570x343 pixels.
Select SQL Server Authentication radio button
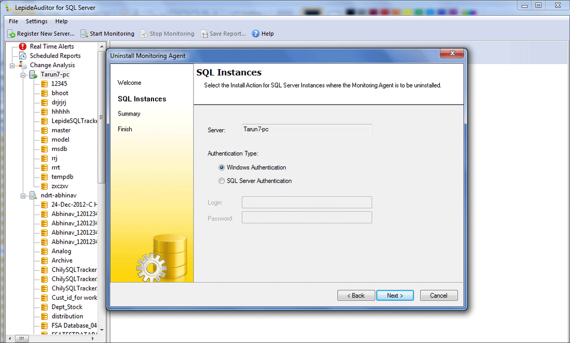[221, 181]
